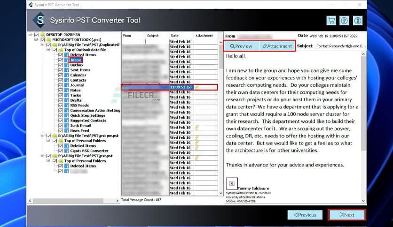Viewport: 393px width, 227px height.
Task: Collapse the DESKTOP-J07BM3N root node
Action: pyautogui.click(x=30, y=34)
